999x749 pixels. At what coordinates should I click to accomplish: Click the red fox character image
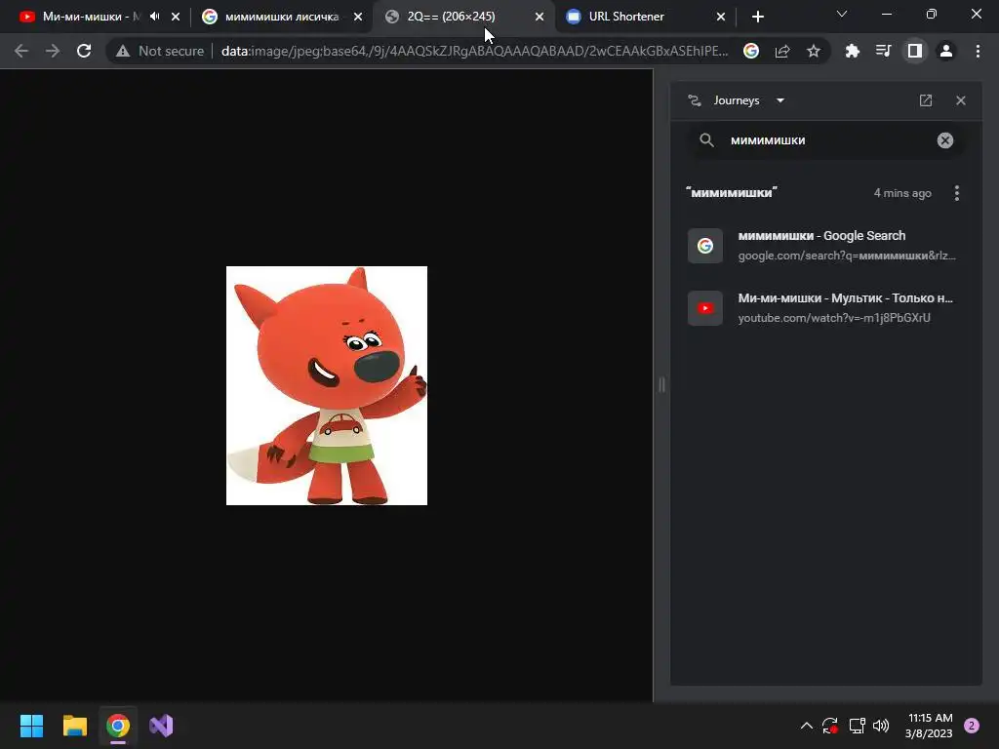[327, 385]
